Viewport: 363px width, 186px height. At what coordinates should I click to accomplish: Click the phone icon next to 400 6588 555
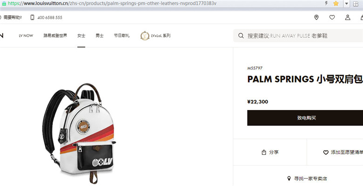pos(32,17)
